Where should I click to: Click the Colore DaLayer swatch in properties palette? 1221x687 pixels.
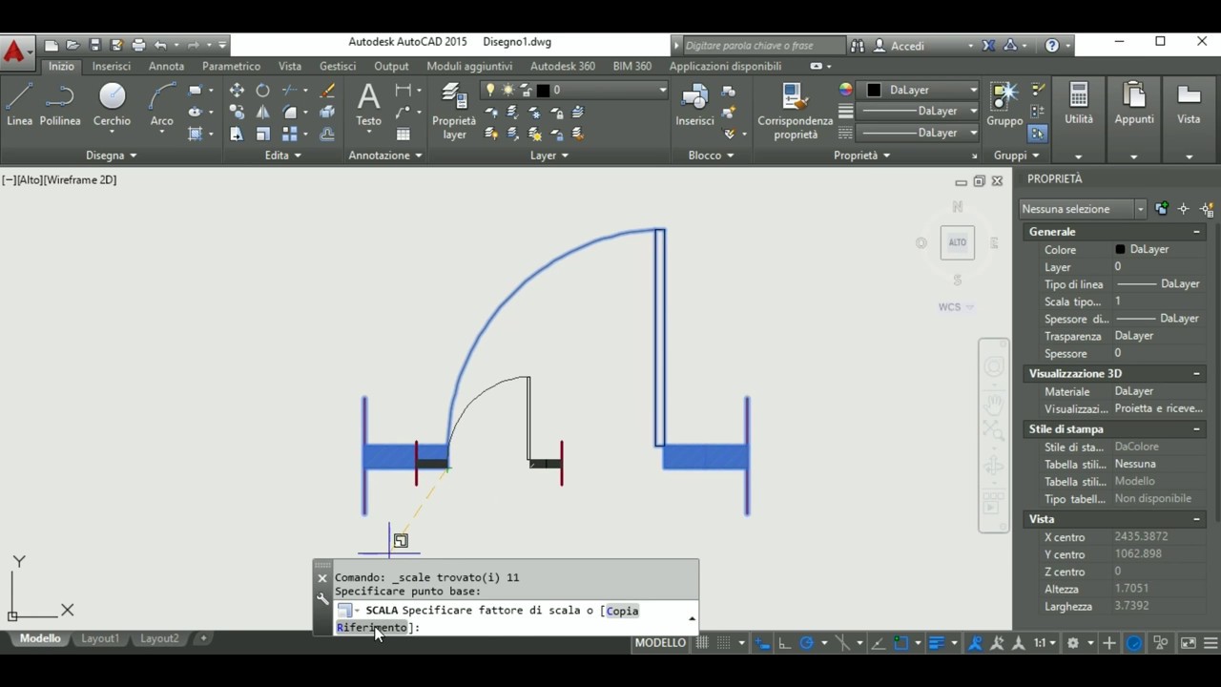[x=1120, y=249]
